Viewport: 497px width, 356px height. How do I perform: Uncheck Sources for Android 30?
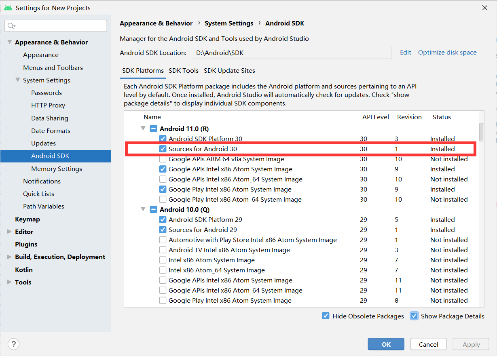163,149
